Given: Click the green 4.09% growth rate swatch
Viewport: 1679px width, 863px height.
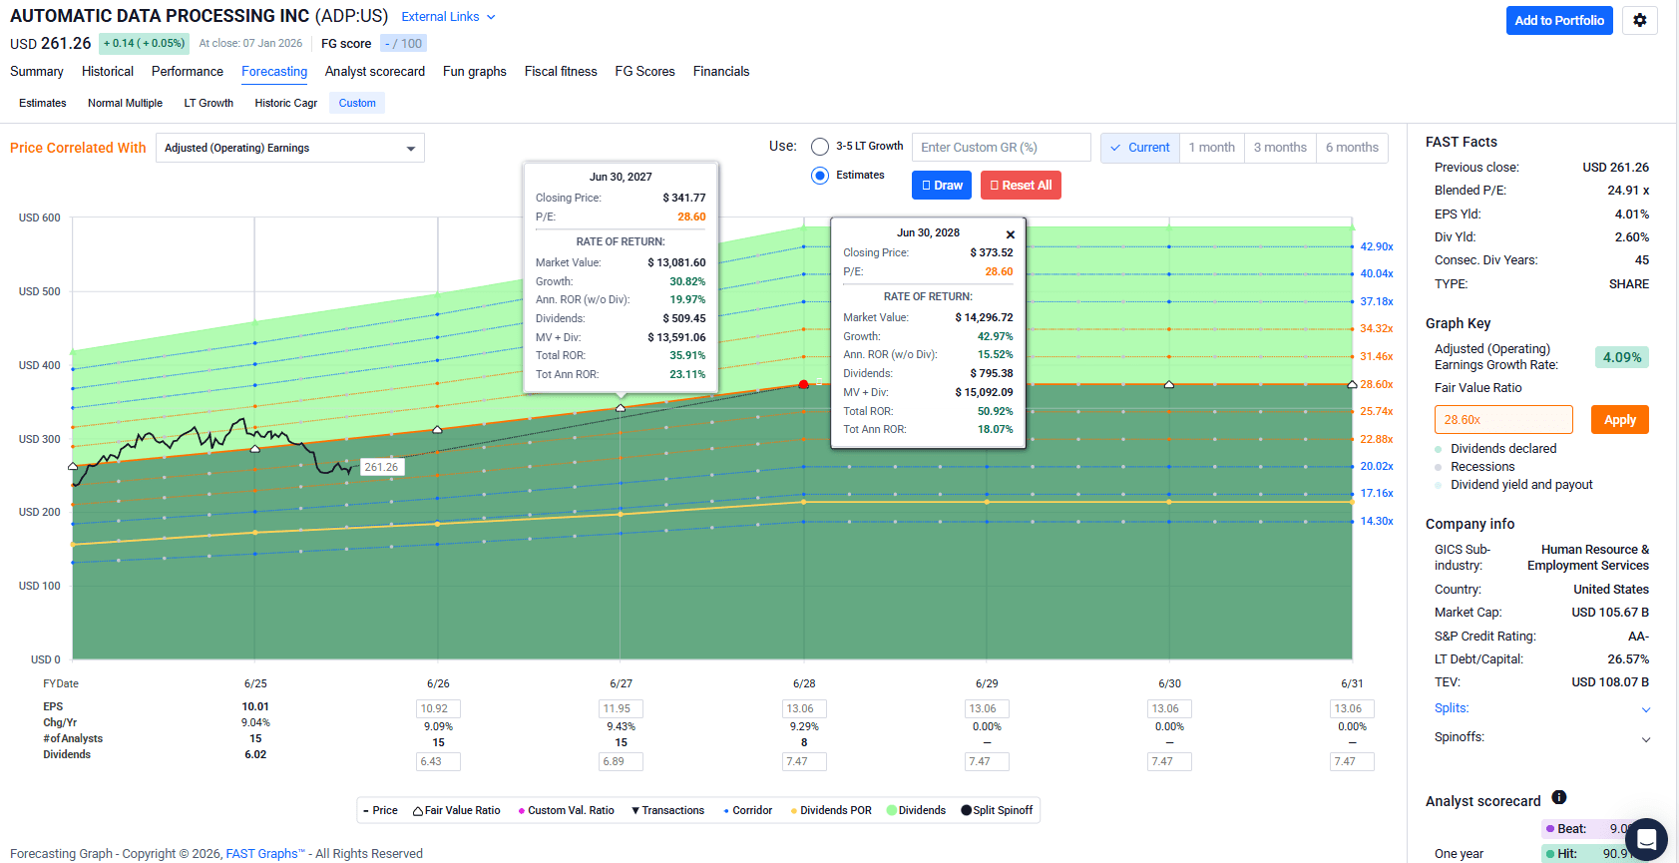Looking at the screenshot, I should [1621, 357].
